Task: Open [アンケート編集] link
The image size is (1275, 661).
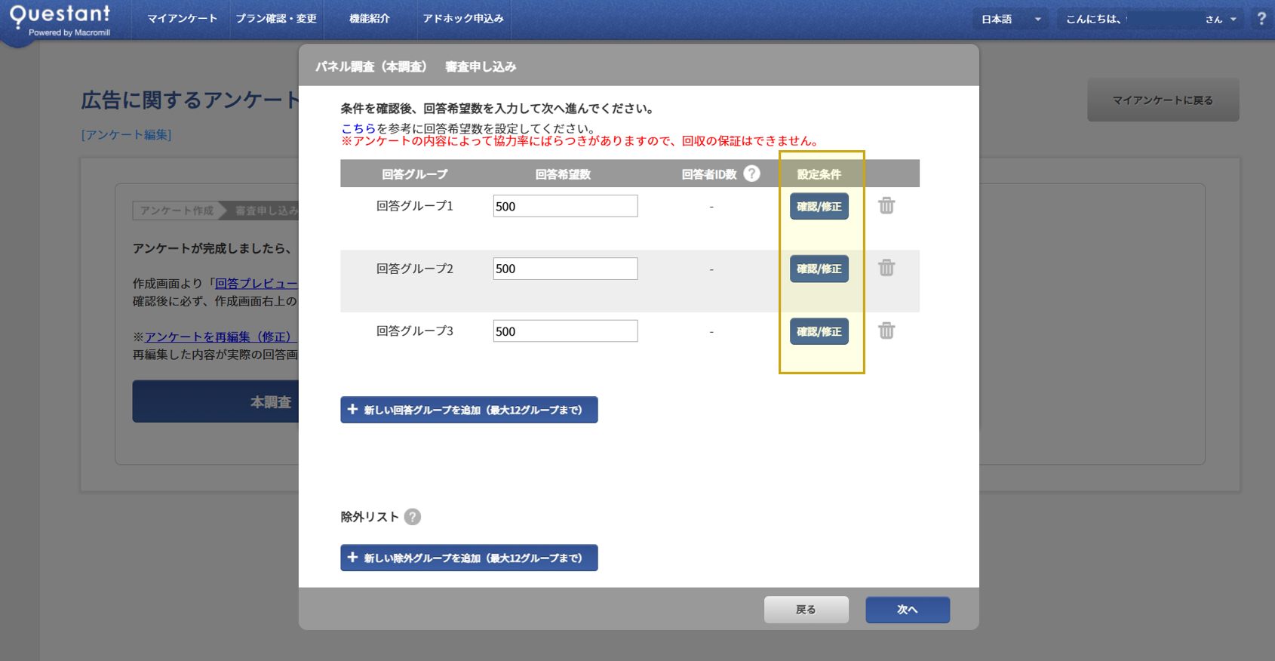Action: (x=127, y=134)
